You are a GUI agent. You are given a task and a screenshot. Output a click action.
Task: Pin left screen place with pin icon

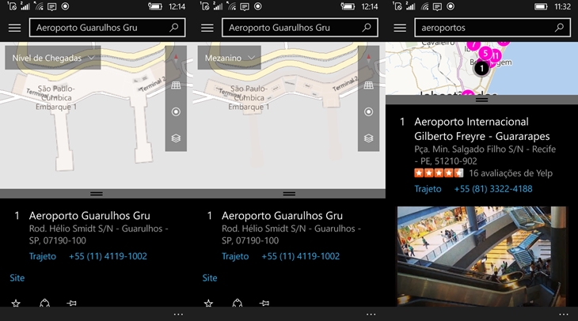[71, 303]
